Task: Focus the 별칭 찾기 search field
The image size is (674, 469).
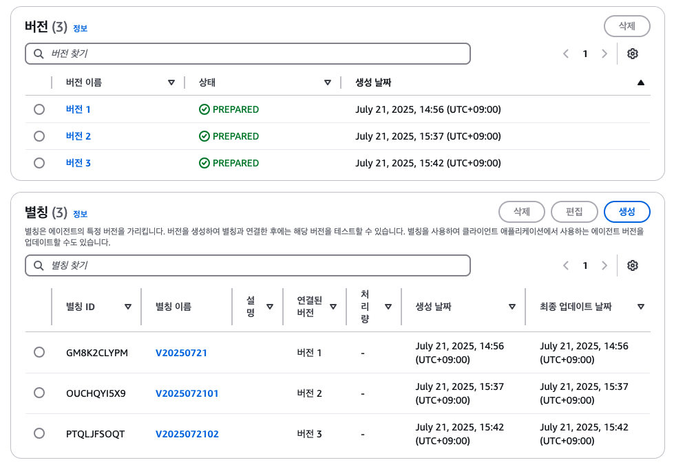Action: pyautogui.click(x=248, y=265)
